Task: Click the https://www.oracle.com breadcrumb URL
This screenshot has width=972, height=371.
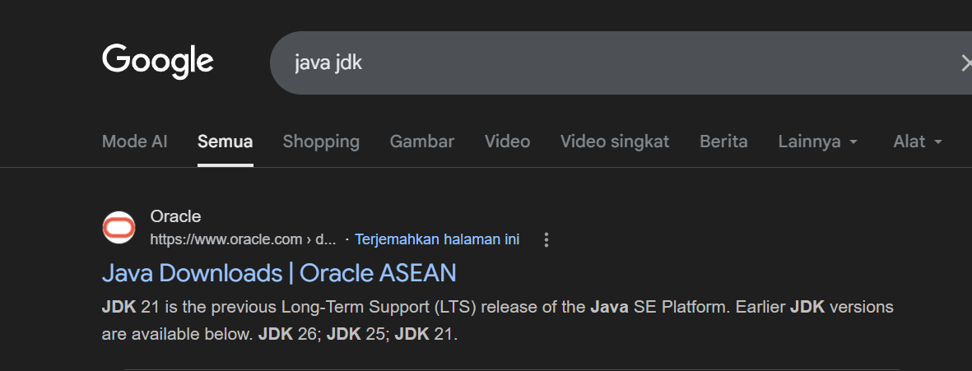Action: click(243, 239)
